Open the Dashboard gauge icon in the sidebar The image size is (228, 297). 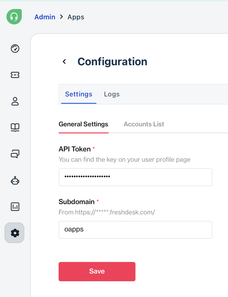[15, 49]
